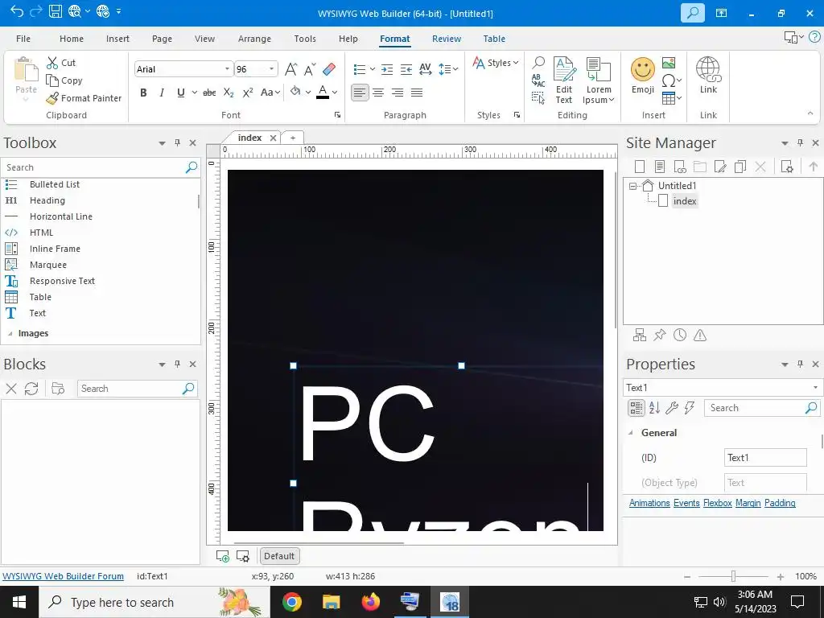This screenshot has height=618, width=824.
Task: Click the Cut icon in Clipboard
Action: pos(52,63)
